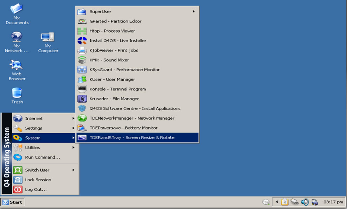Image resolution: width=347 pixels, height=209 pixels.
Task: Open TDENetworkManager - Network Manager text entry
Action: (x=132, y=118)
